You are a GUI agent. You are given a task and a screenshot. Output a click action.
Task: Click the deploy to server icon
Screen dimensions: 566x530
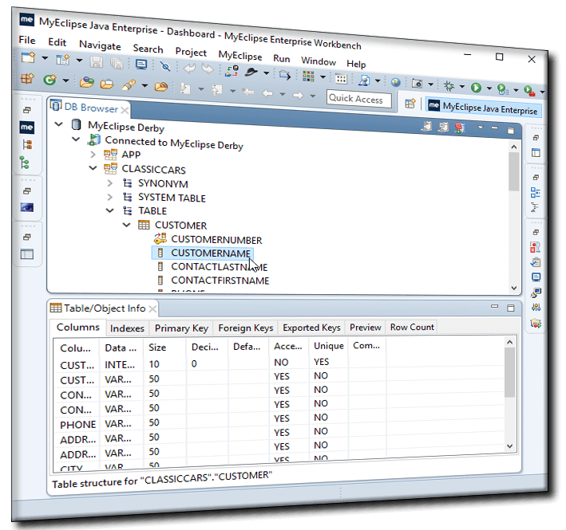(x=232, y=70)
